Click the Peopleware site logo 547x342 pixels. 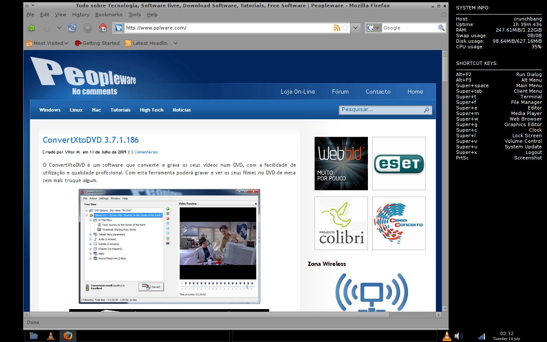[83, 77]
